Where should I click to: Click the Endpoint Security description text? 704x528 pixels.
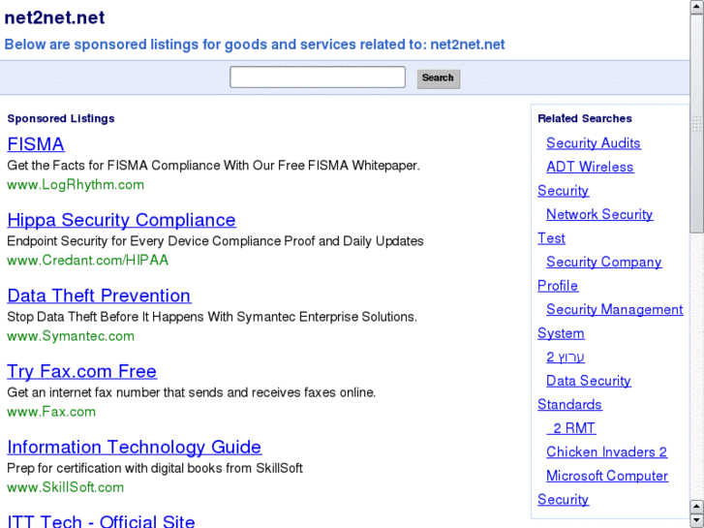[x=215, y=241]
